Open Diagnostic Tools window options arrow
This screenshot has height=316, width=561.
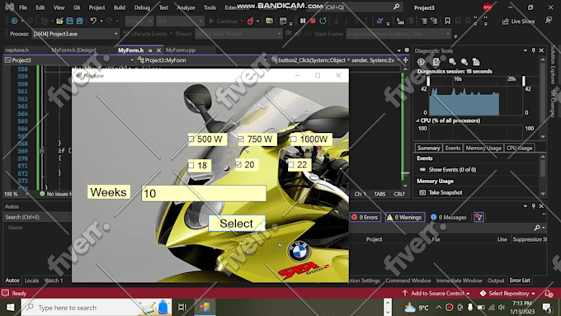coord(526,50)
